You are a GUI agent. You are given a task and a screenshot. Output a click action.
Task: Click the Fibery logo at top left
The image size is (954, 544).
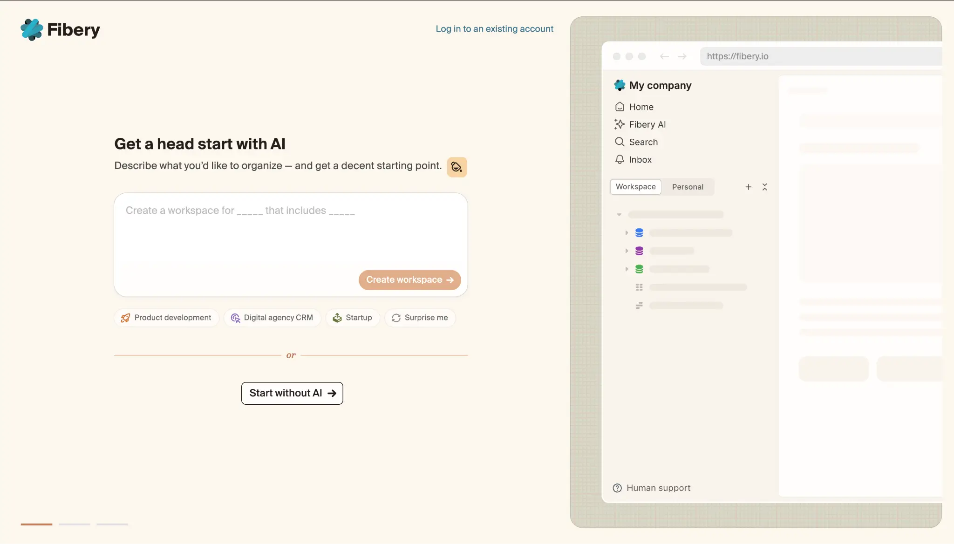60,30
